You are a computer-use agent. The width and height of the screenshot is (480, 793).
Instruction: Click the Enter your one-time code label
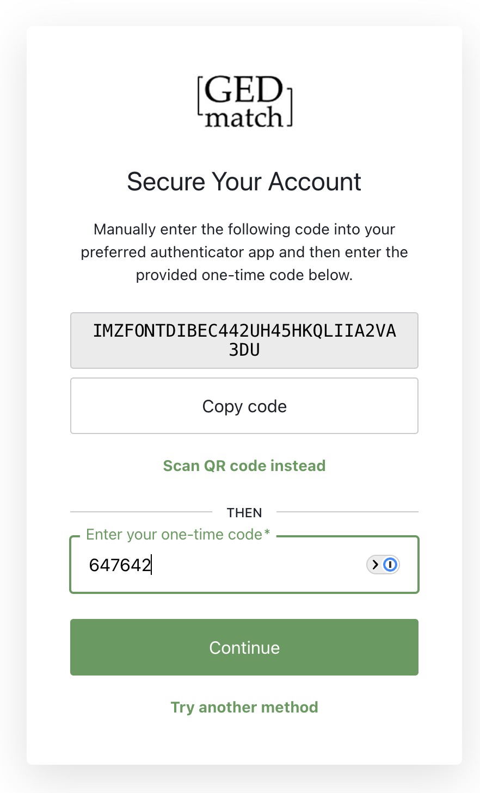[174, 534]
